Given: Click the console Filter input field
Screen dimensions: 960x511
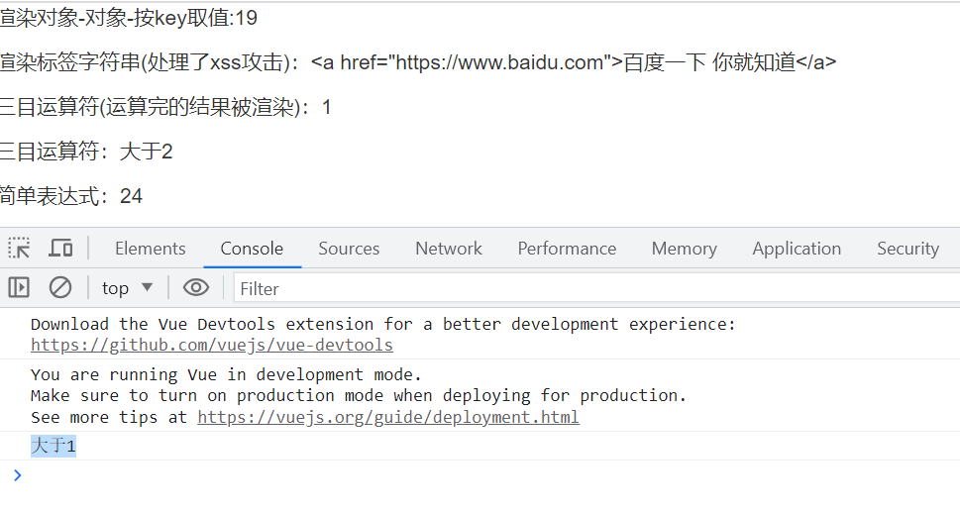Looking at the screenshot, I should click(x=594, y=288).
